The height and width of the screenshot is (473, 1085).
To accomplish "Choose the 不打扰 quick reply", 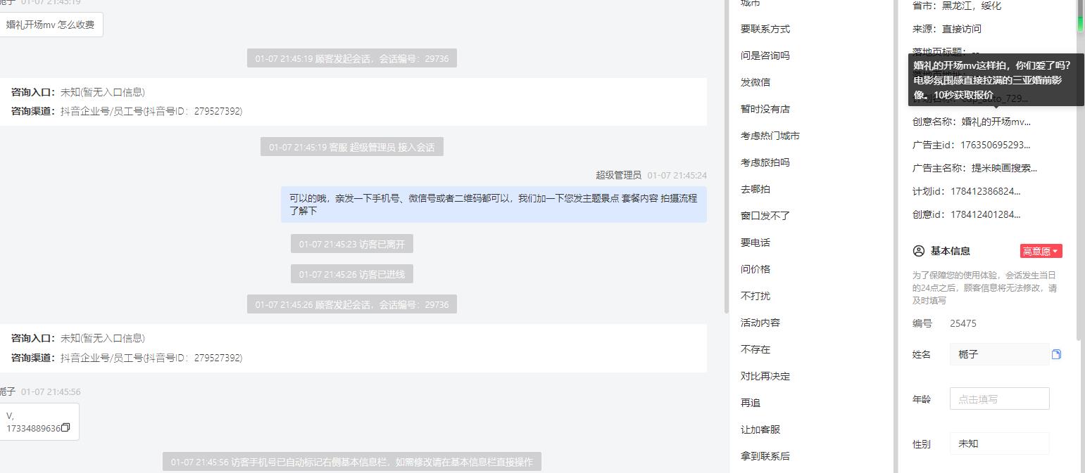I will 755,296.
